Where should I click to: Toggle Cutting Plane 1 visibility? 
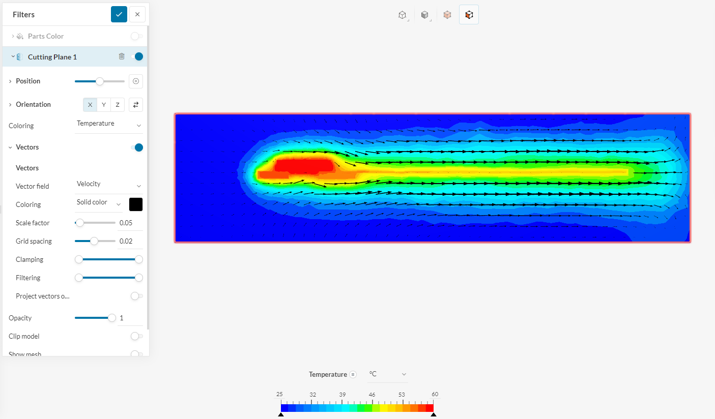[x=136, y=56]
